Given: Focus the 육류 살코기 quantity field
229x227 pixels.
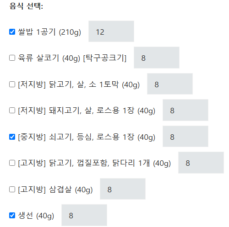Looking at the screenshot, I should click(157, 58).
